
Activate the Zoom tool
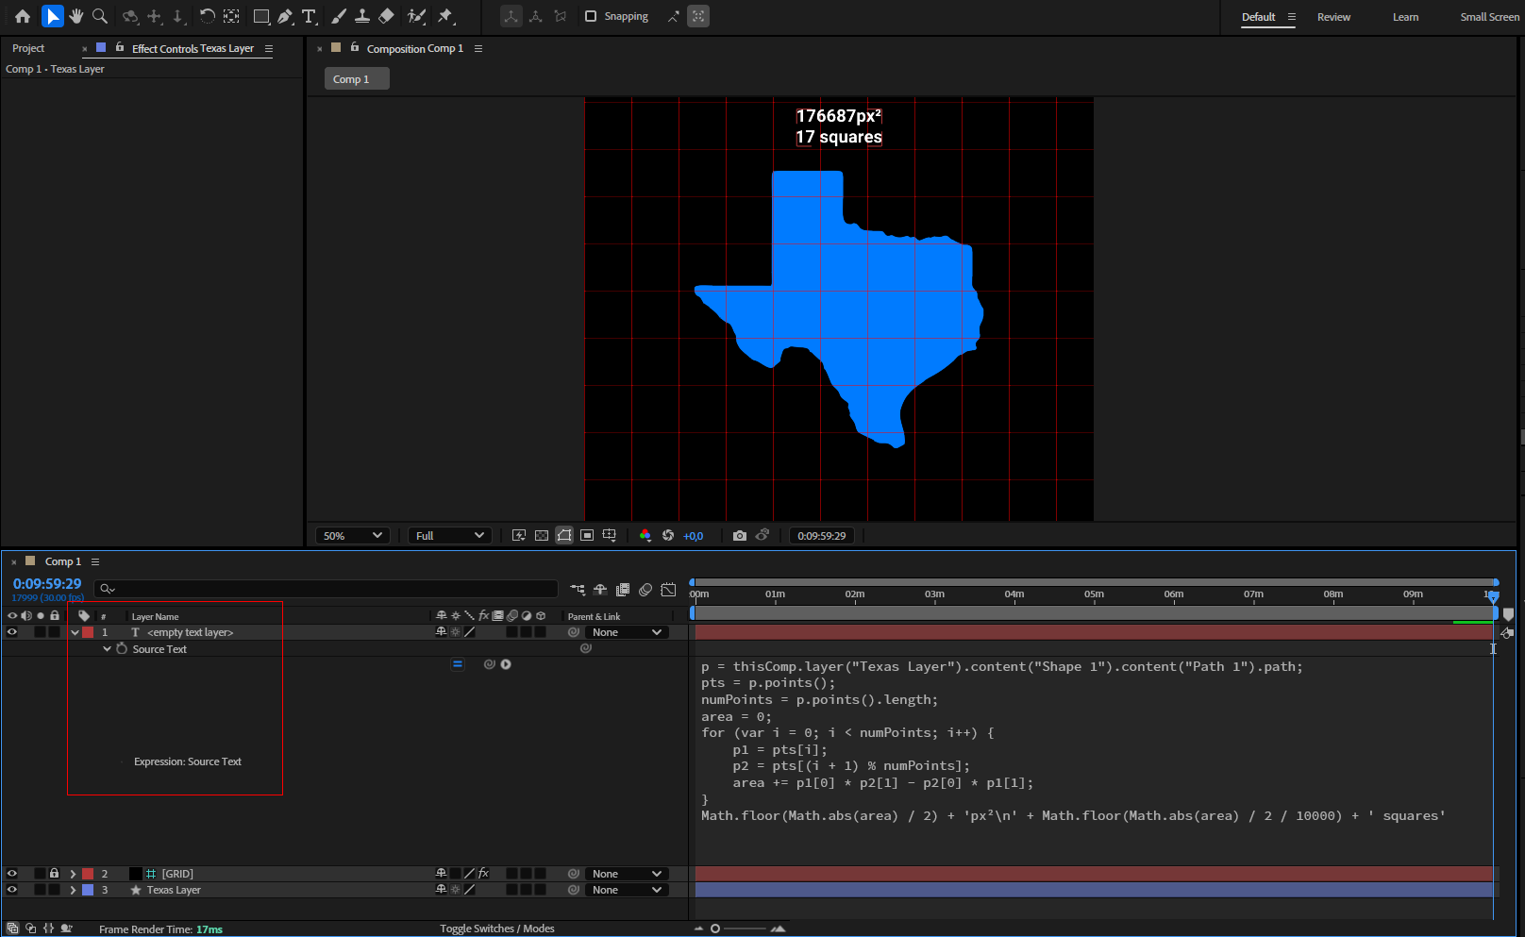click(99, 16)
